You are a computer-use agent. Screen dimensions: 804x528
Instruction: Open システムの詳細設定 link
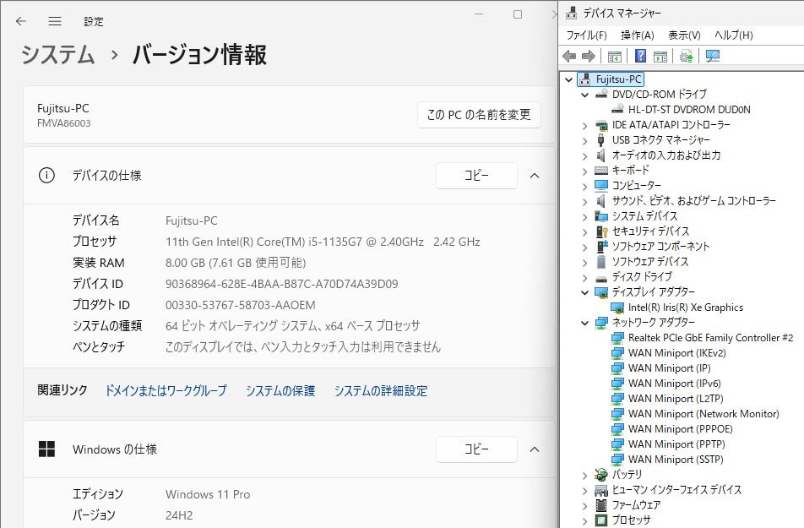(x=380, y=390)
